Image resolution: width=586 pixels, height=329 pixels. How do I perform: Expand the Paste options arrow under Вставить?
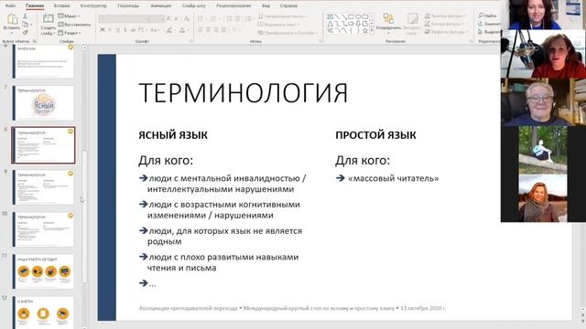click(12, 33)
